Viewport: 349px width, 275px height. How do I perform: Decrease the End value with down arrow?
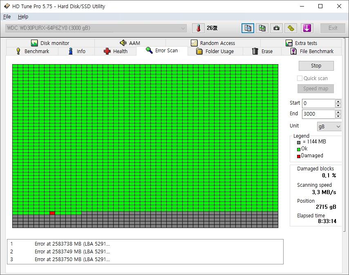338,116
